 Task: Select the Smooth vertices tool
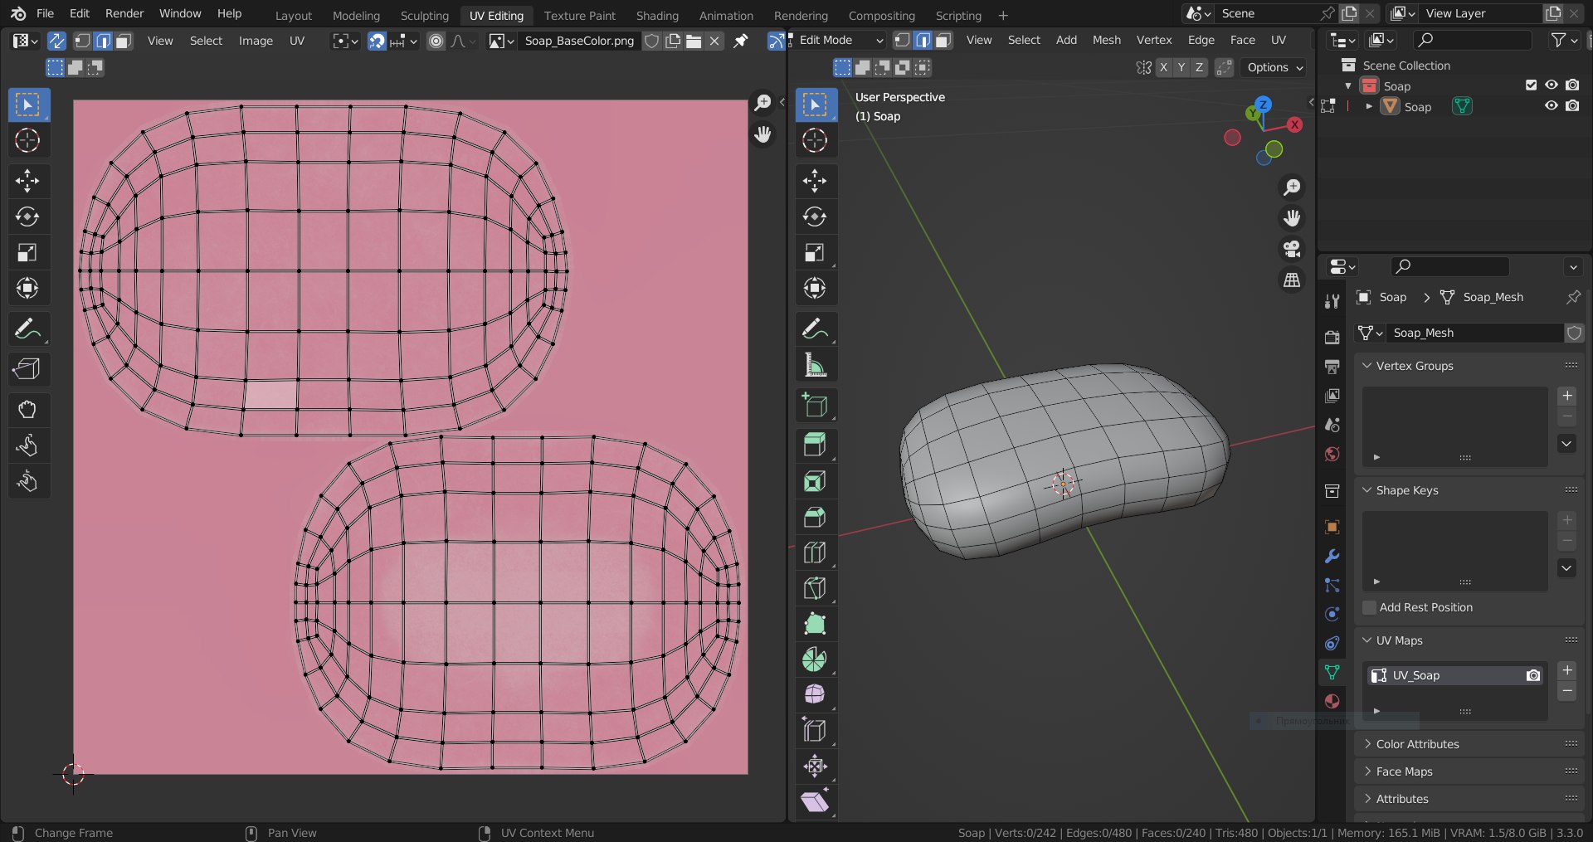click(x=816, y=694)
